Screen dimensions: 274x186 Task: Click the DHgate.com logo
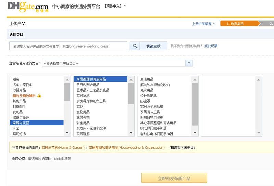click(x=28, y=6)
